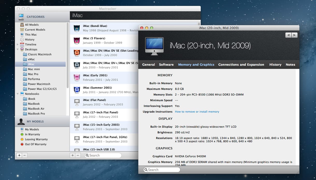Open the Memory and Graphics tab
Image resolution: width=316 pixels, height=180 pixels.
click(196, 65)
